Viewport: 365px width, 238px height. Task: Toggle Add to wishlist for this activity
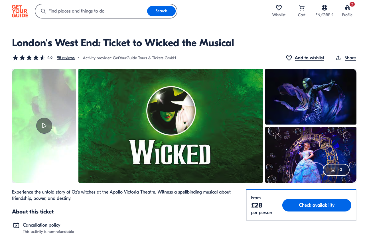pyautogui.click(x=309, y=58)
